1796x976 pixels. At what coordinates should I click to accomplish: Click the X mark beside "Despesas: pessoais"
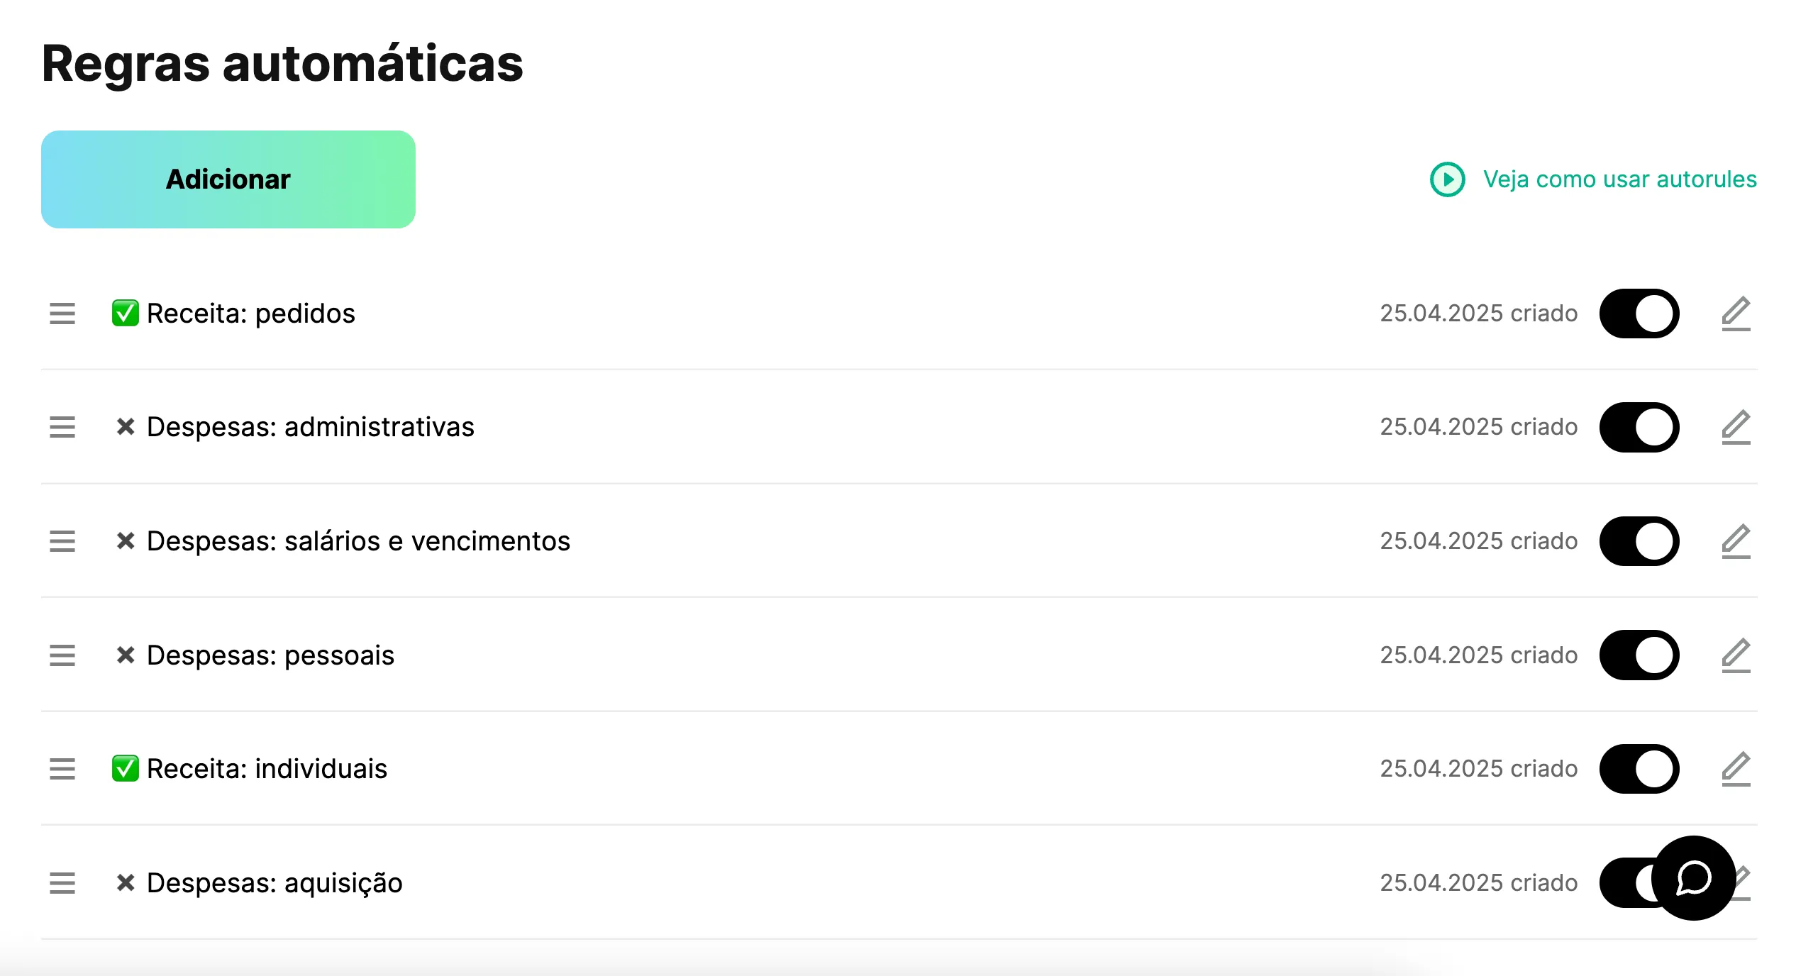click(126, 655)
